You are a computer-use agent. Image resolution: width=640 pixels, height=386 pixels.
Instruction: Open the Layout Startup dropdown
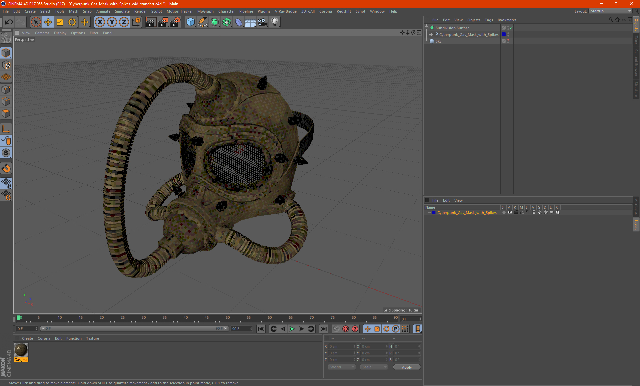(x=611, y=11)
